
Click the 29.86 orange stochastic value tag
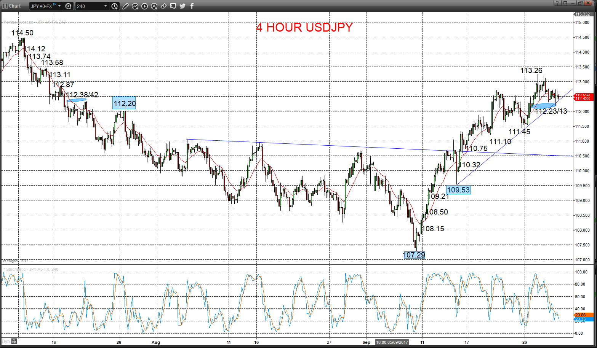(x=583, y=315)
